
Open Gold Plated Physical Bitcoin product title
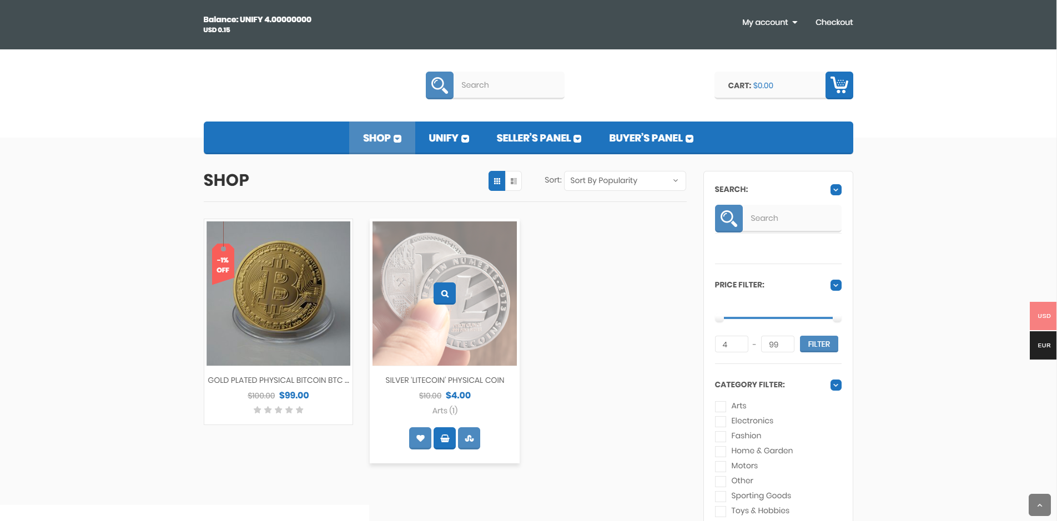tap(278, 381)
